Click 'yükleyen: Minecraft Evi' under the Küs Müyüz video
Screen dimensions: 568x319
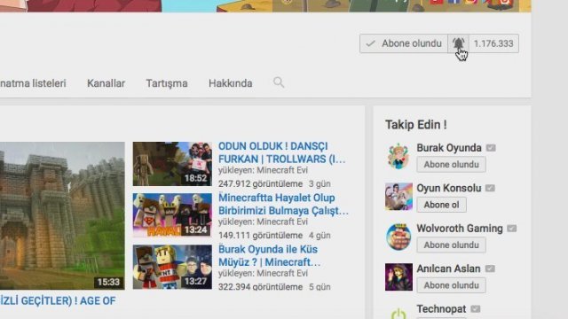click(263, 274)
